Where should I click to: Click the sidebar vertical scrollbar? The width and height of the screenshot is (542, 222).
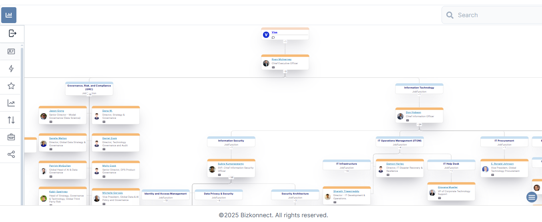(22, 127)
